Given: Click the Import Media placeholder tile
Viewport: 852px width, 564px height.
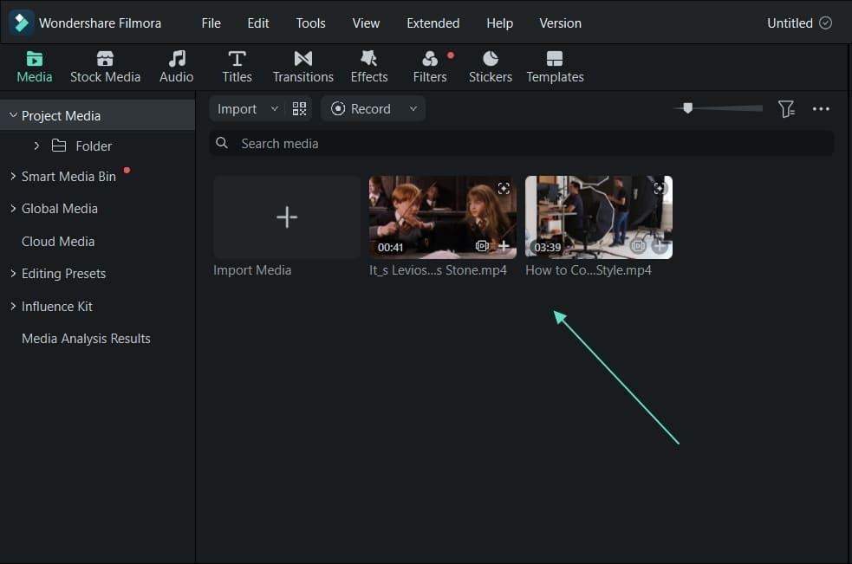Looking at the screenshot, I should tap(287, 217).
